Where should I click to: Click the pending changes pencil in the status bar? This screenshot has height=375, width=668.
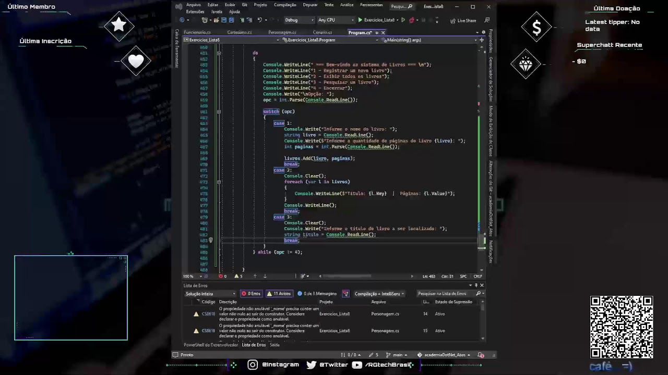(373, 355)
